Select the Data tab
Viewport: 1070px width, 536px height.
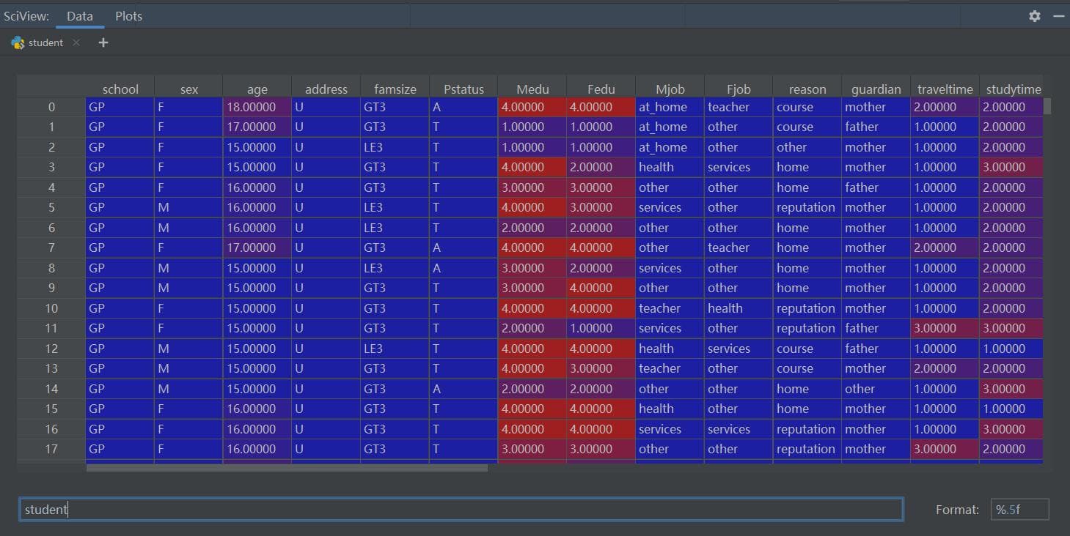[x=80, y=16]
